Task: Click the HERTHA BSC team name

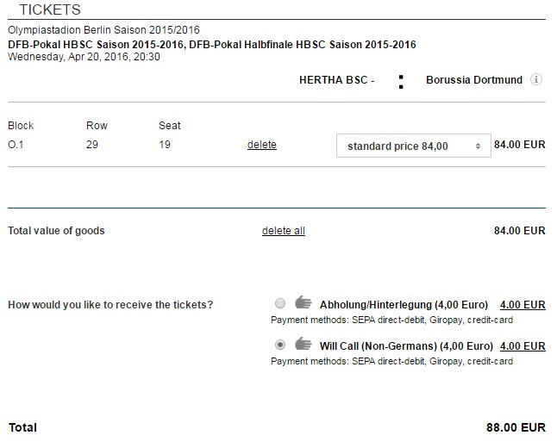Action: click(x=336, y=80)
